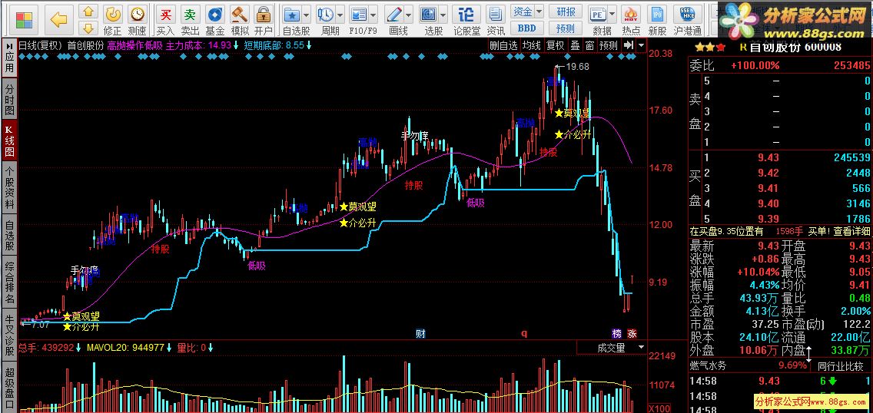Open the toolbar 自选股 star folder icon
Image resolution: width=873 pixels, height=413 pixels.
point(292,15)
